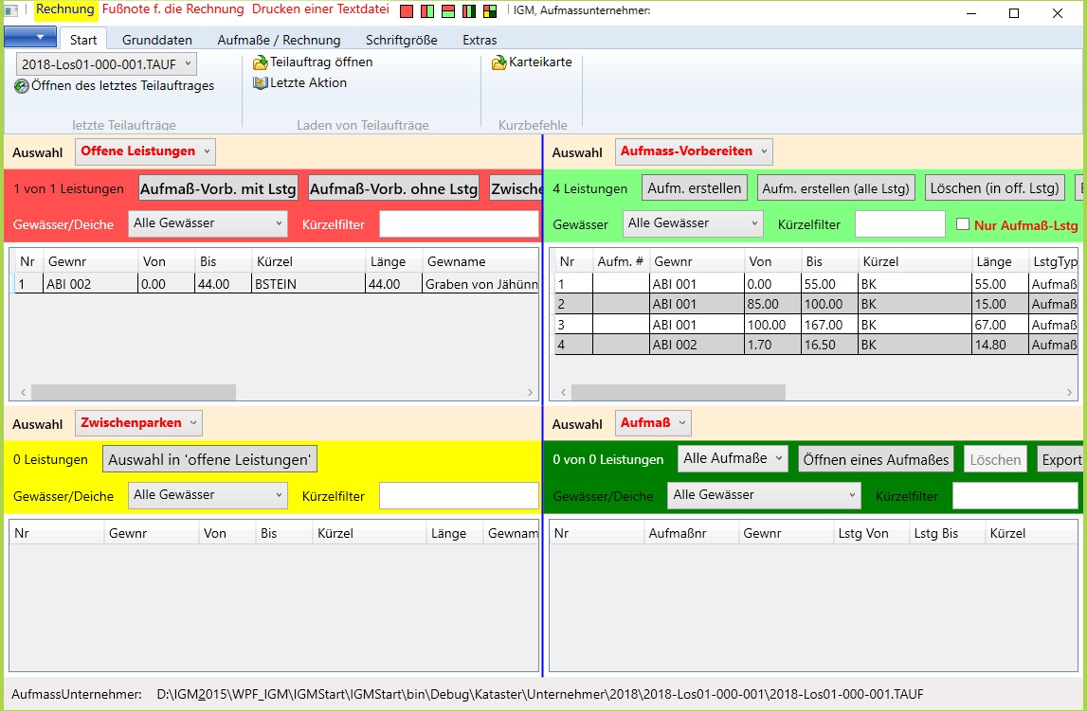Screen dimensions: 1087x711
Task: Open the Aufmass-Vorbereiten selection dropdown
Action: click(x=694, y=151)
